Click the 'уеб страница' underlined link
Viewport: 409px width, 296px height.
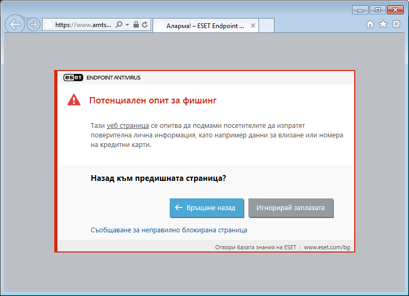tap(128, 126)
